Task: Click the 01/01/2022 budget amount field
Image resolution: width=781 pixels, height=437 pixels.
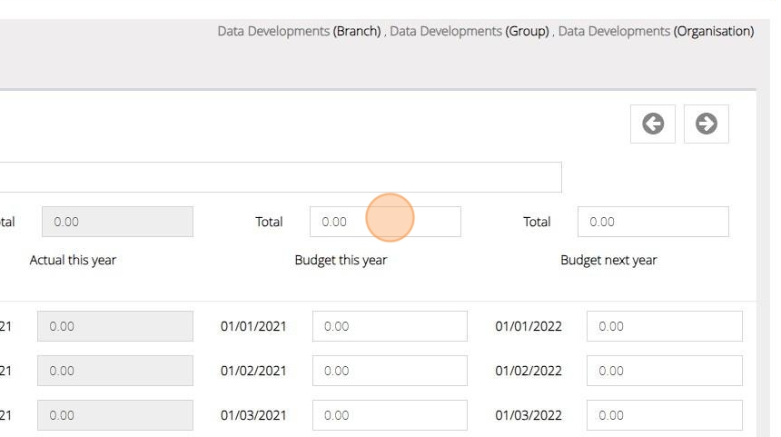Action: pyautogui.click(x=664, y=326)
